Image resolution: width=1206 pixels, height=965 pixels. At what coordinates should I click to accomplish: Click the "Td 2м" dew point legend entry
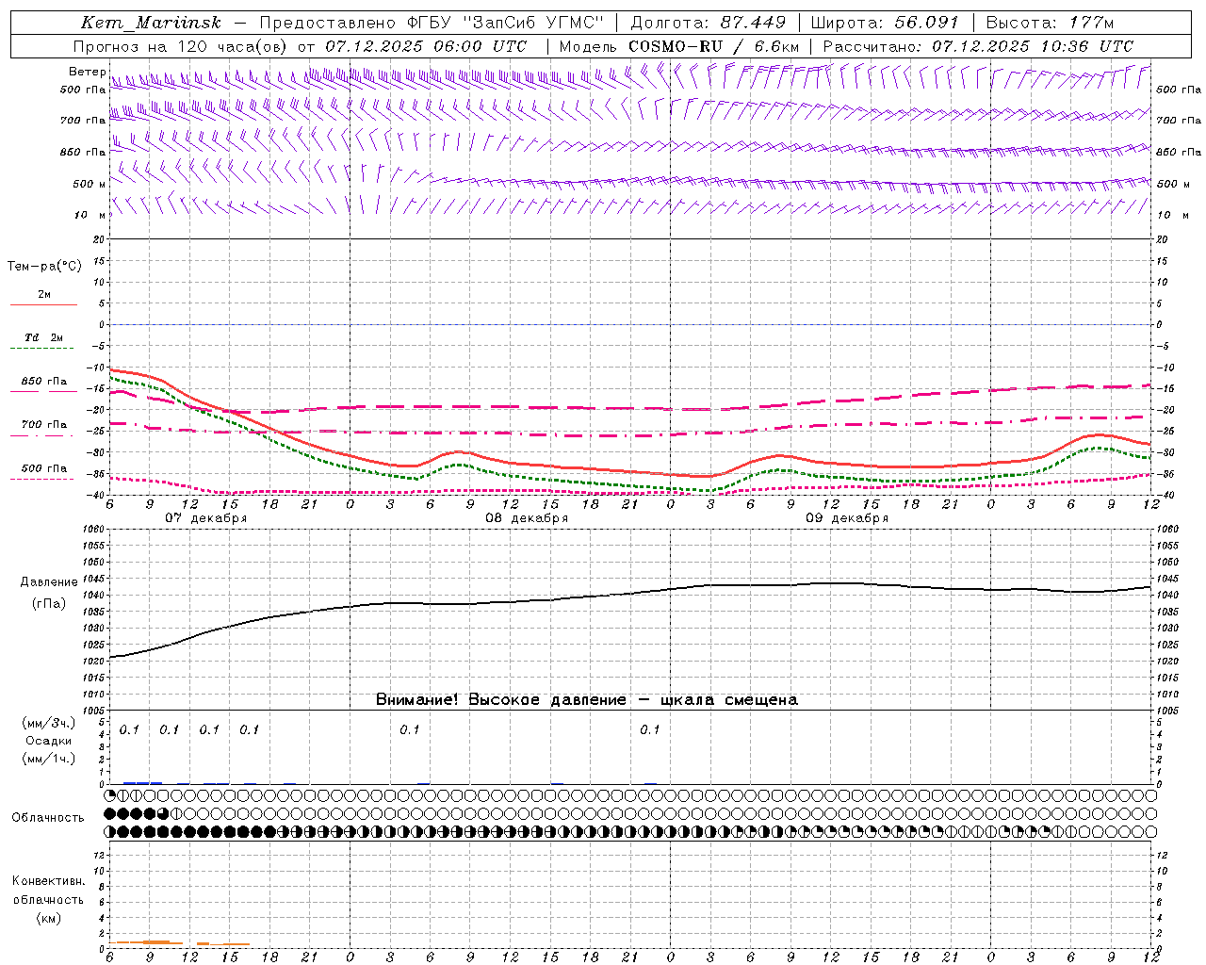pyautogui.click(x=44, y=337)
